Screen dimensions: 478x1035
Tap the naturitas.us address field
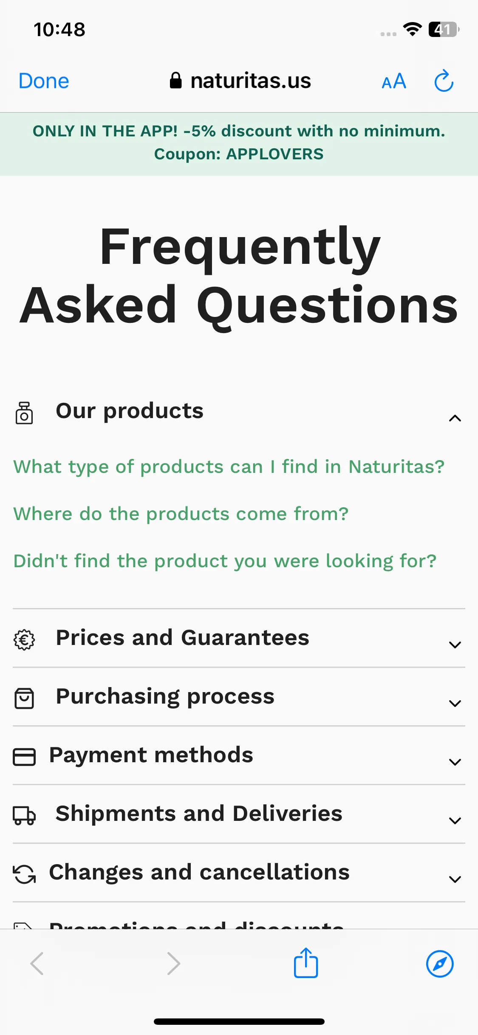[240, 81]
